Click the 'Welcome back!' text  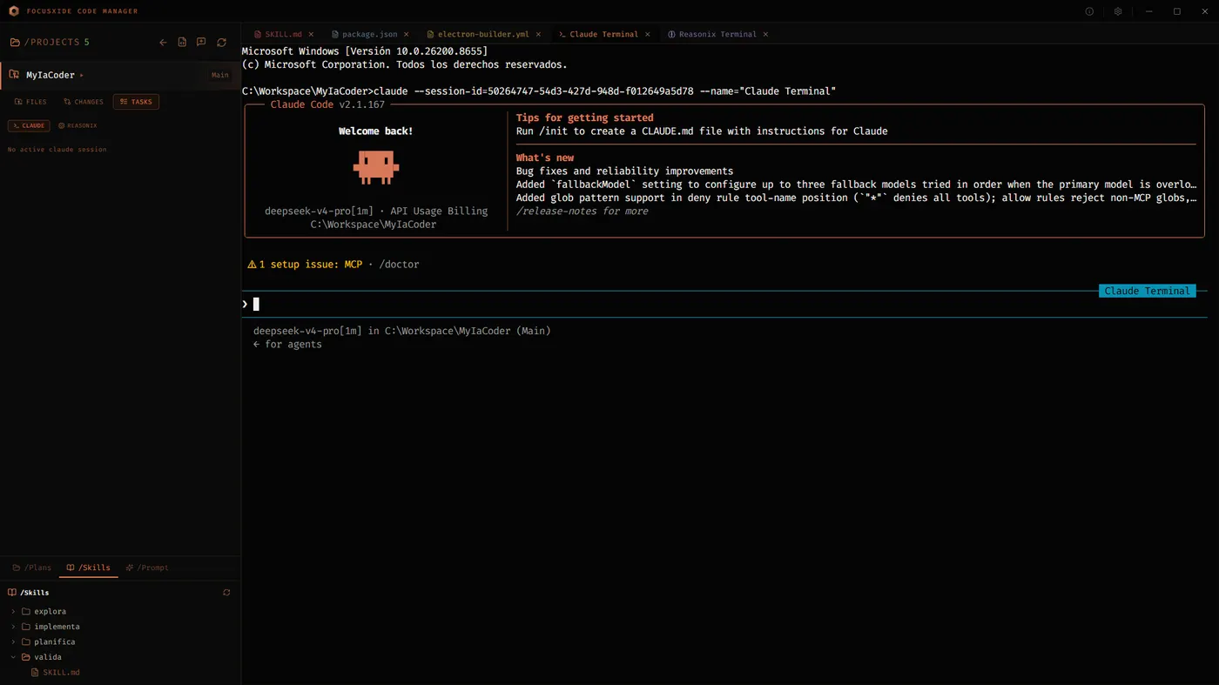coord(376,131)
